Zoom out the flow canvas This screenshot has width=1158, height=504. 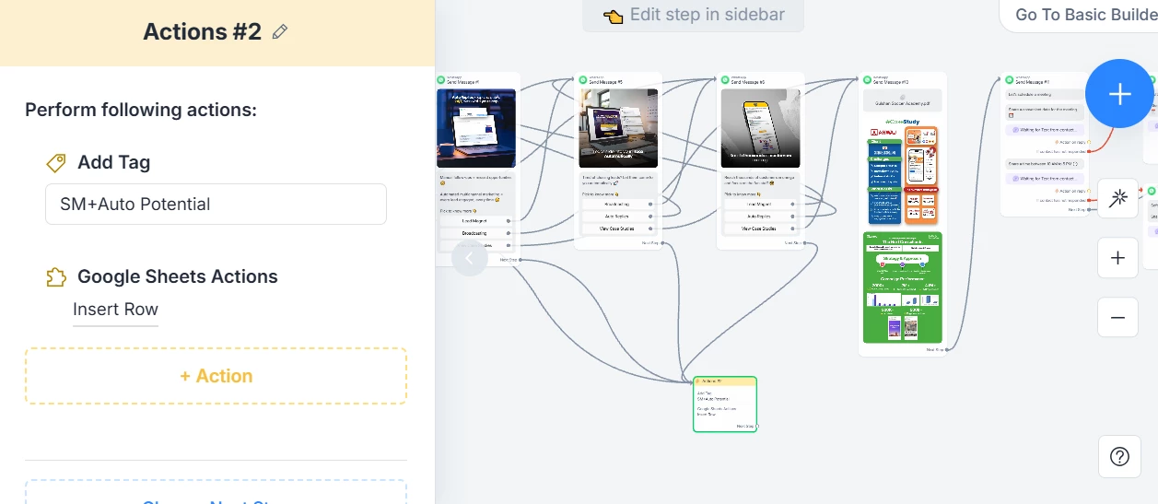tap(1118, 318)
